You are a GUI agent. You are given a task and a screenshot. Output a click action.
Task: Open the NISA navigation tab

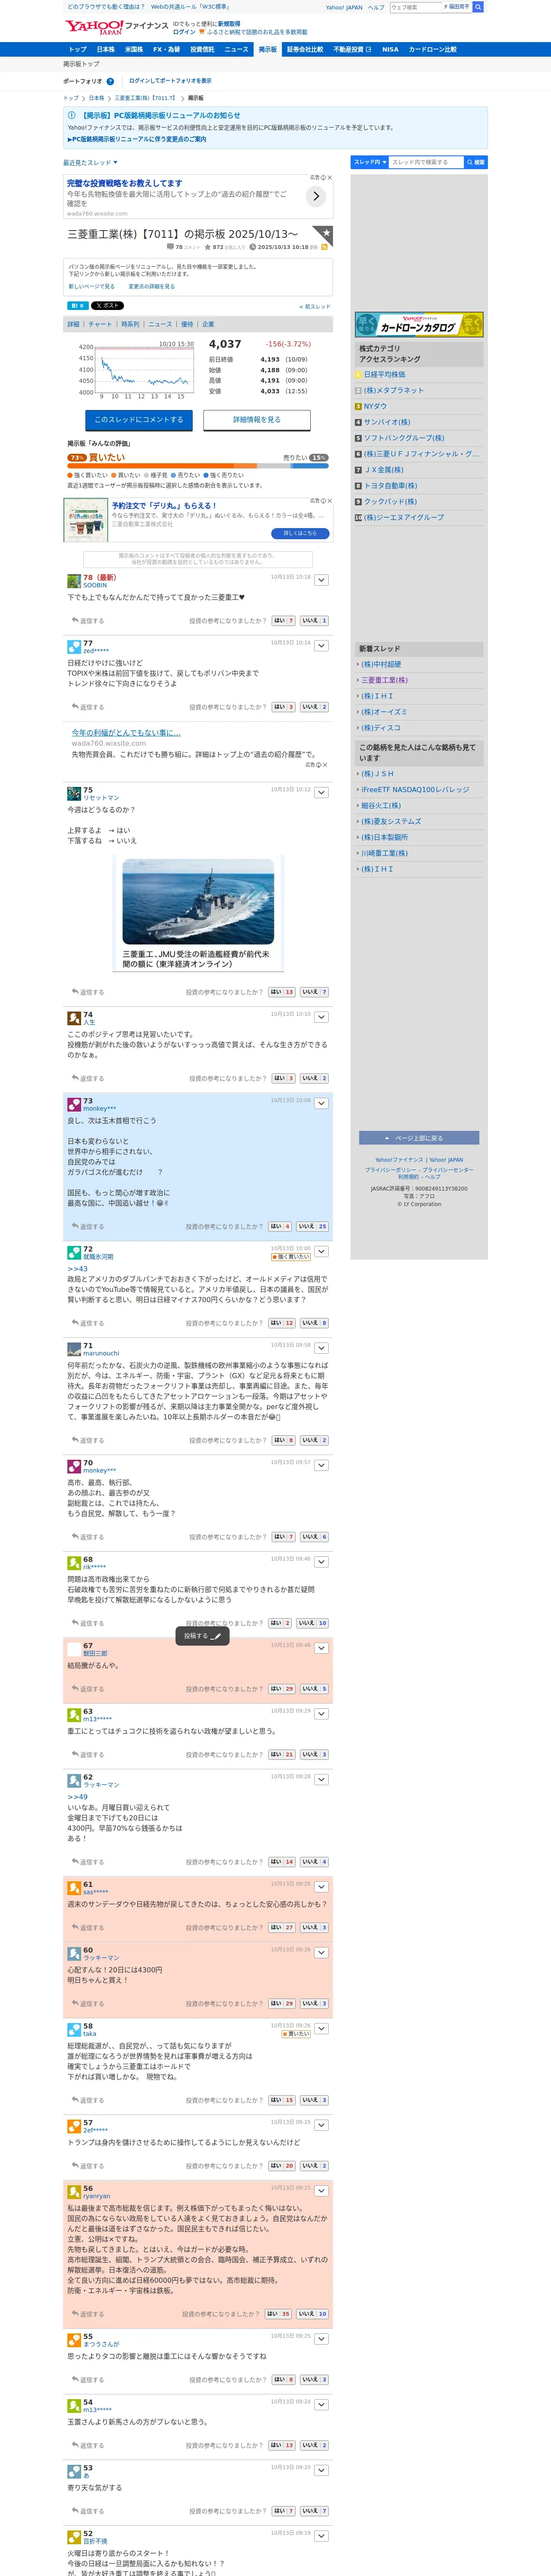click(x=390, y=49)
